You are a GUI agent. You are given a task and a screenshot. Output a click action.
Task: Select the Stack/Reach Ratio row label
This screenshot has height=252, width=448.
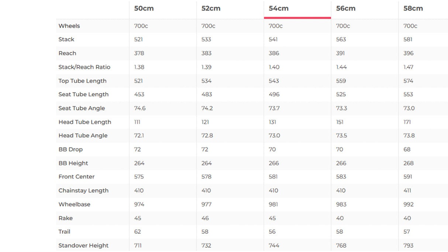pyautogui.click(x=84, y=67)
